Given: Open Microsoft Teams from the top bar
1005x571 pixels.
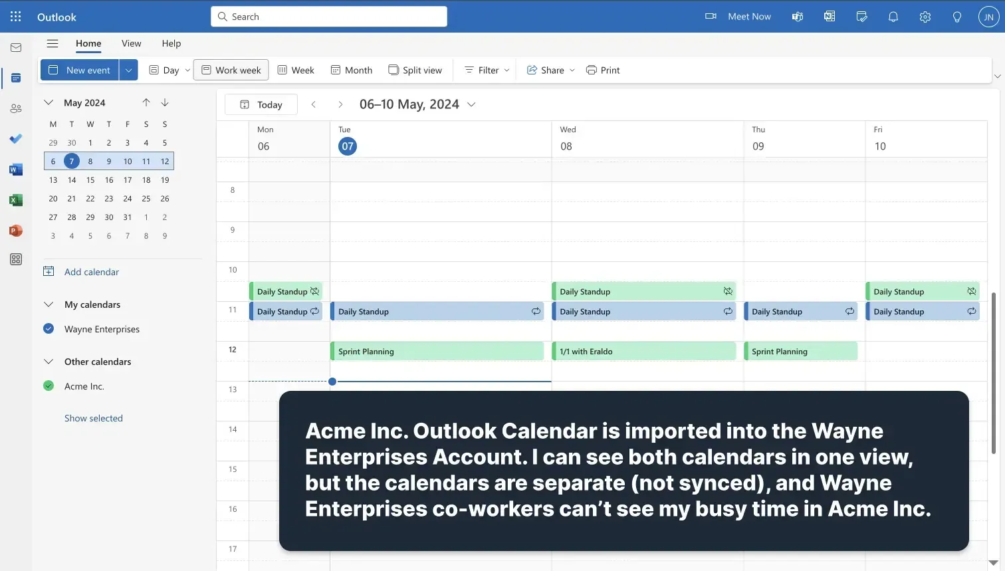Looking at the screenshot, I should [797, 17].
